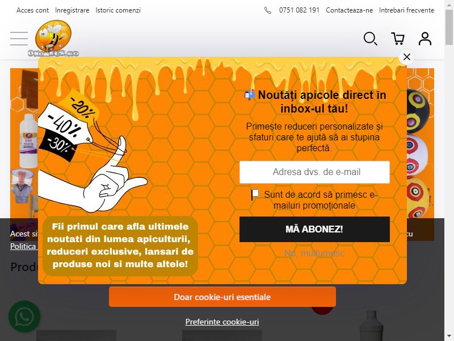Open the shopping cart icon
The width and height of the screenshot is (454, 341).
tap(398, 39)
